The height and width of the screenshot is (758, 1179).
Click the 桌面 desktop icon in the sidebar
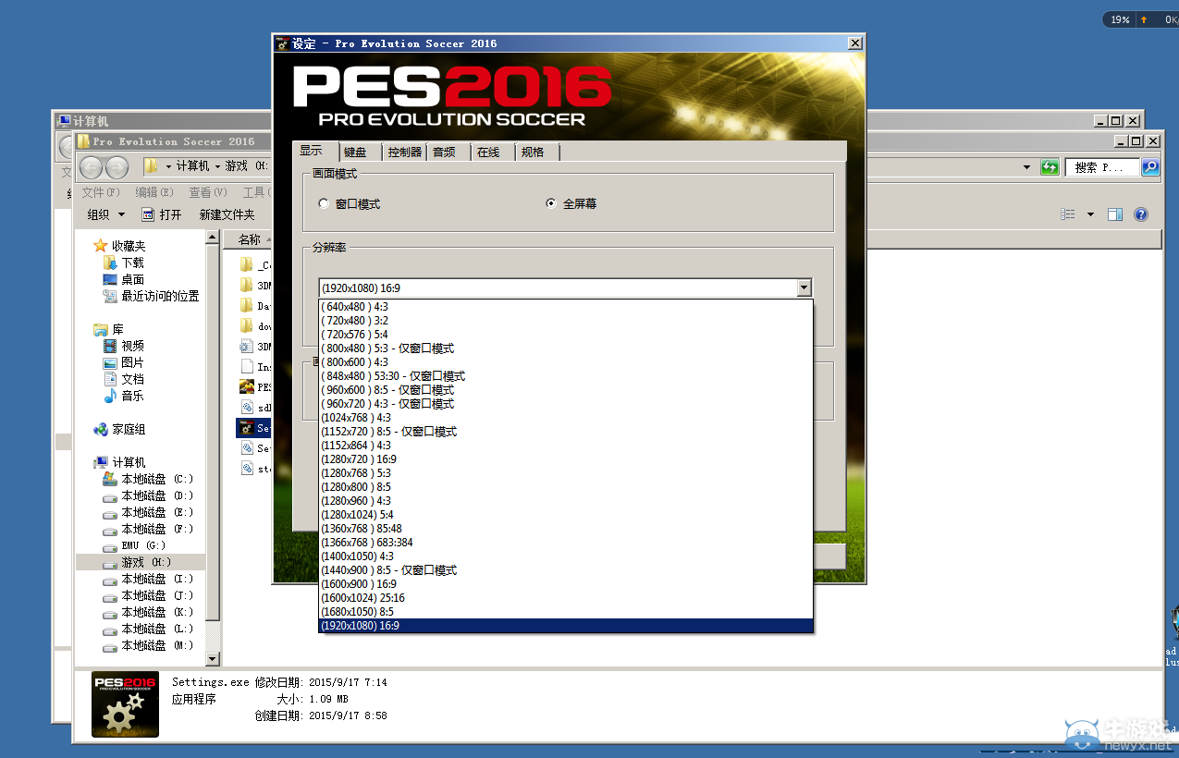point(110,279)
